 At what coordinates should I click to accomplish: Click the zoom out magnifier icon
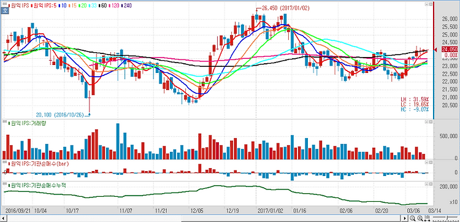pyautogui.click(x=413, y=218)
